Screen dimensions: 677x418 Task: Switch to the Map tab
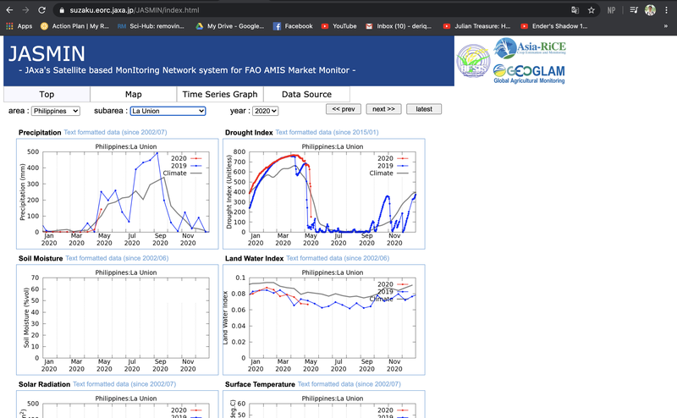pyautogui.click(x=133, y=95)
